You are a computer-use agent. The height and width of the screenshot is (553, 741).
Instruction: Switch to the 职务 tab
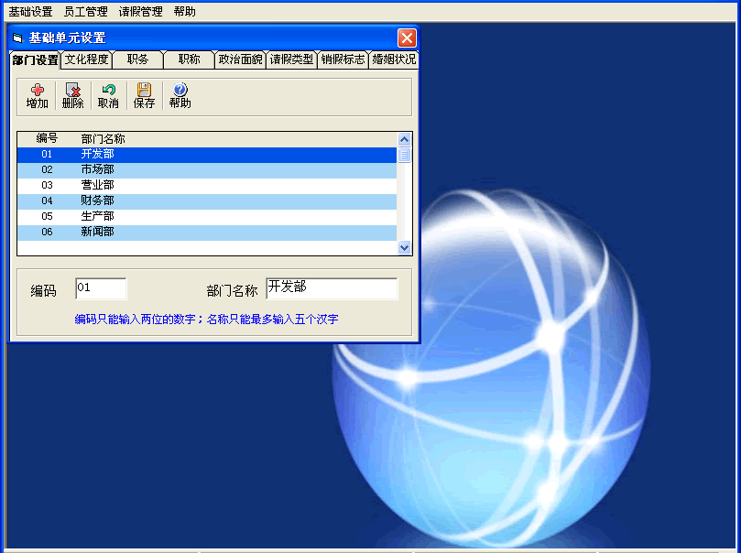tap(137, 60)
